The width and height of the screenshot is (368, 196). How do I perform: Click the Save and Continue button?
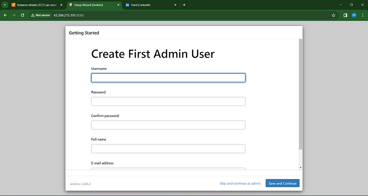pos(282,183)
